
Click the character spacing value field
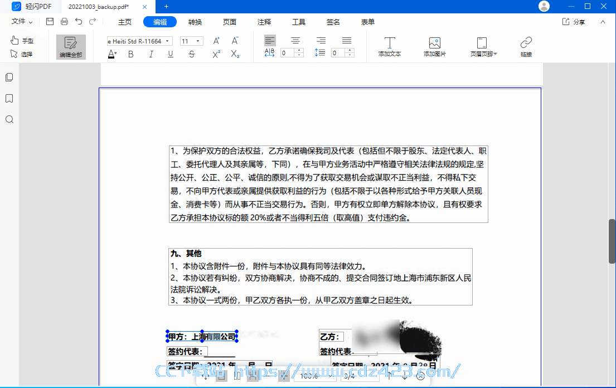[x=287, y=52]
